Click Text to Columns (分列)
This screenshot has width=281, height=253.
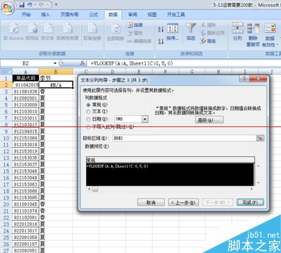(x=237, y=31)
